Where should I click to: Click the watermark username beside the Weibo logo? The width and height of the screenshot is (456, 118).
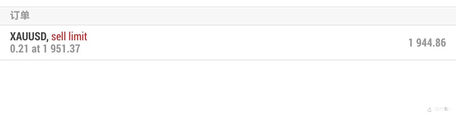442,109
